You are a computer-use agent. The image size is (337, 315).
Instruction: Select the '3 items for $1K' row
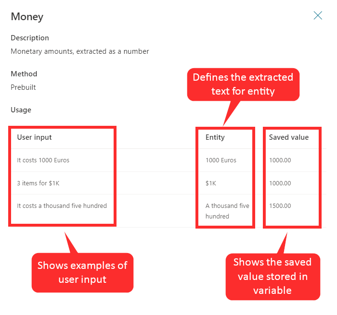point(168,183)
